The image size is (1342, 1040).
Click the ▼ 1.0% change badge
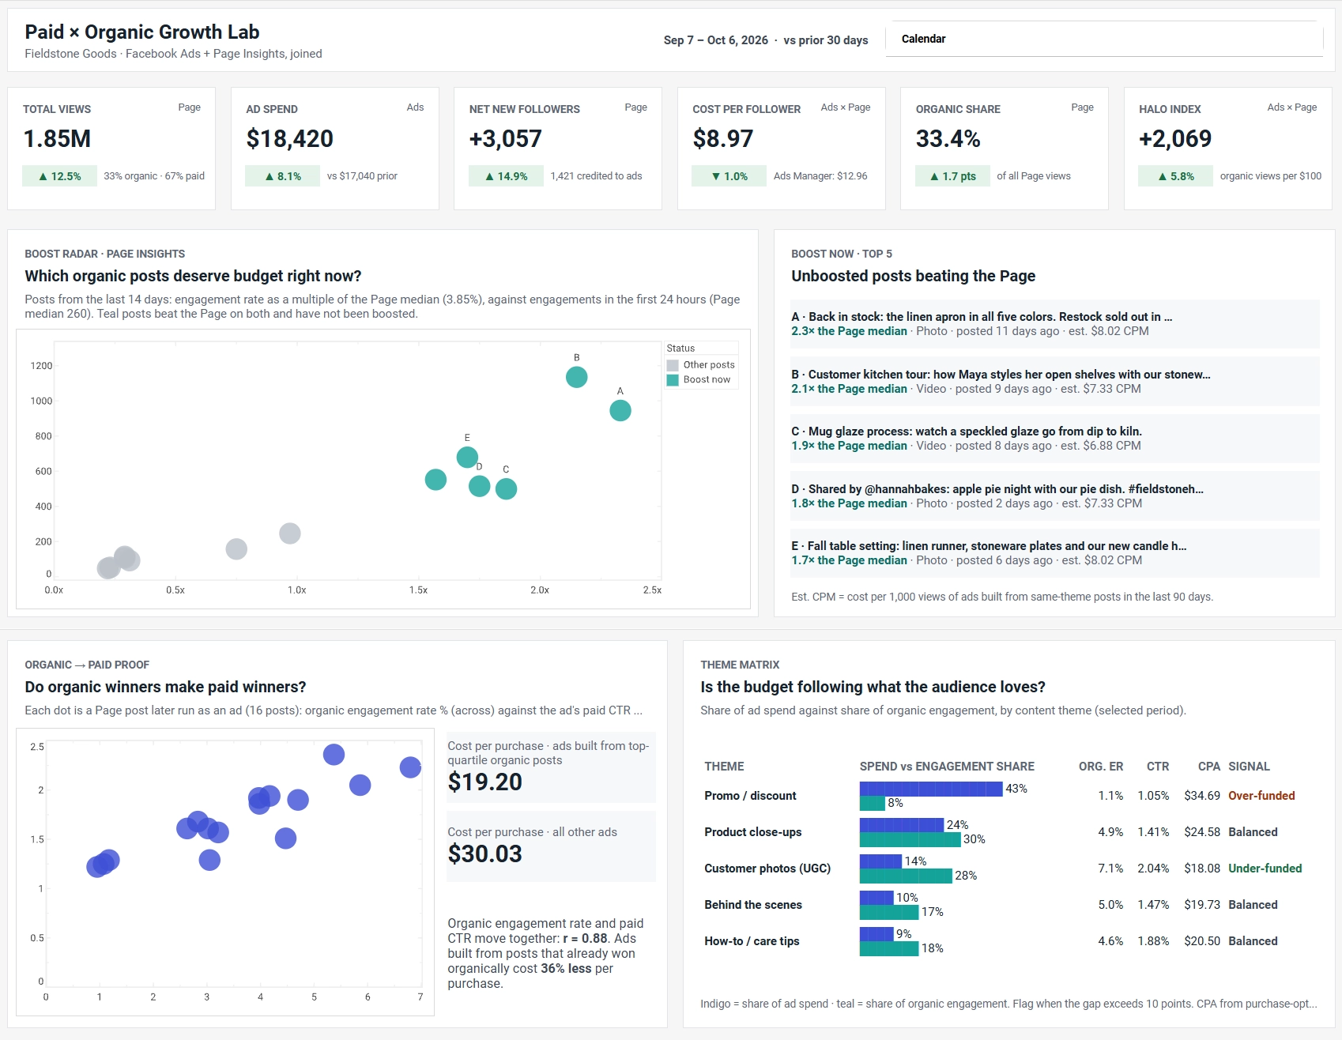pyautogui.click(x=729, y=176)
